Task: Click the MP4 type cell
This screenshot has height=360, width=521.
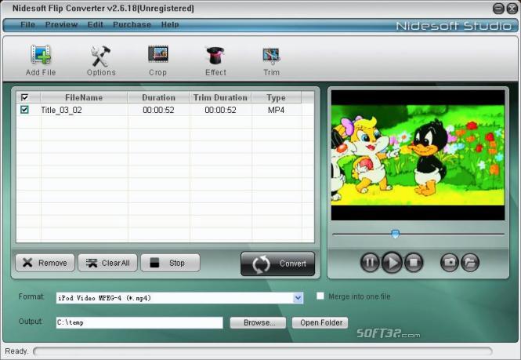Action: click(x=276, y=110)
